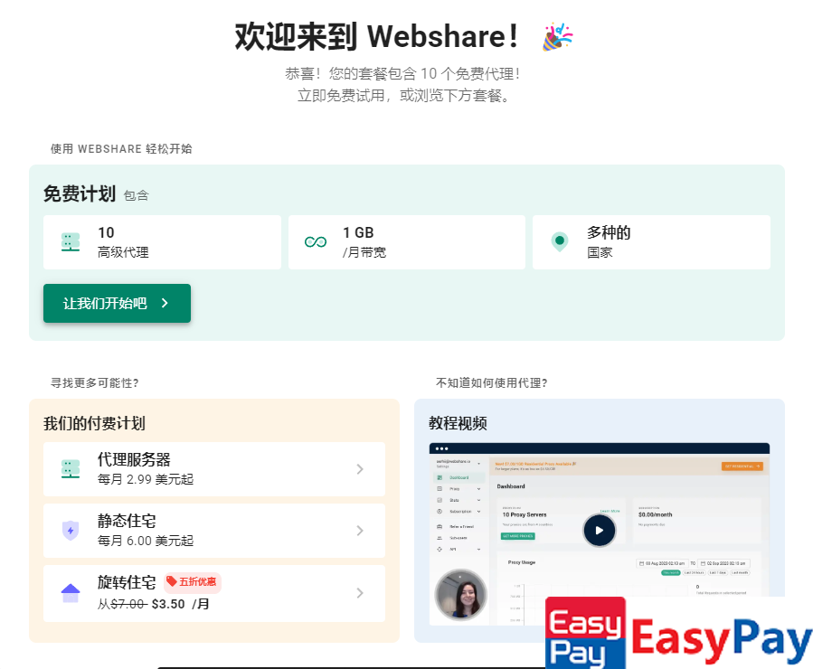Click the 立即免费试用,或浏览下方套餐 text
Viewport: 813px width, 669px height.
click(404, 96)
